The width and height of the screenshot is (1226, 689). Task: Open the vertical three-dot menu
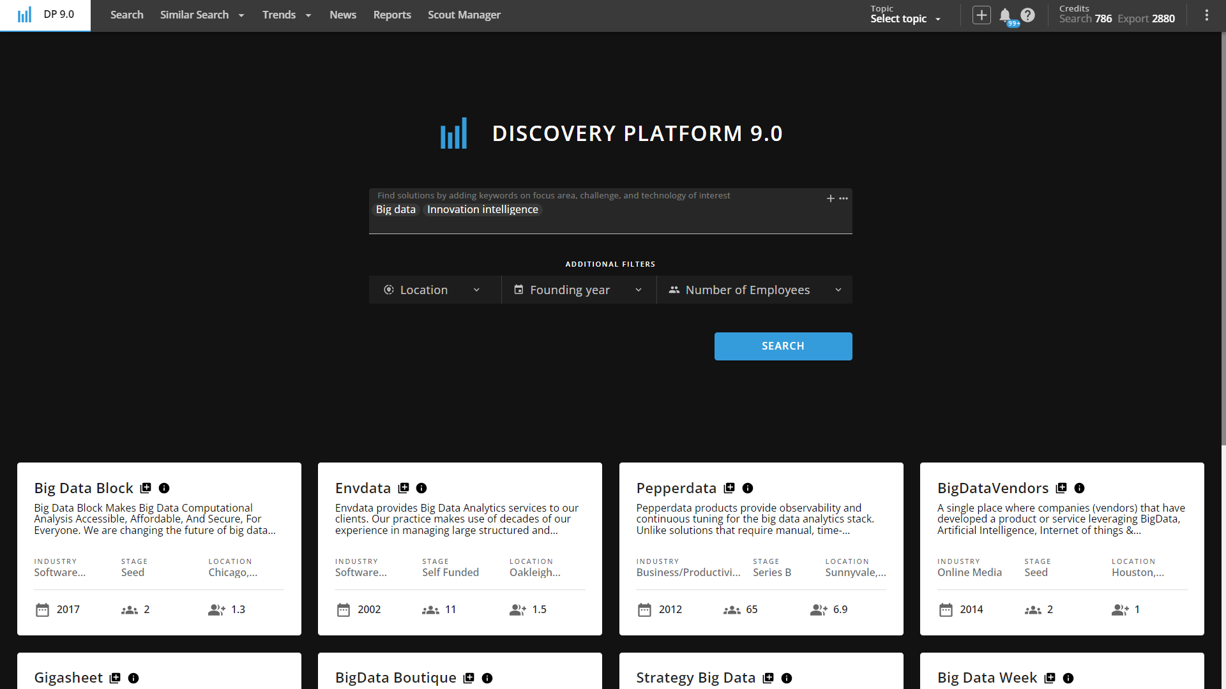(1206, 15)
